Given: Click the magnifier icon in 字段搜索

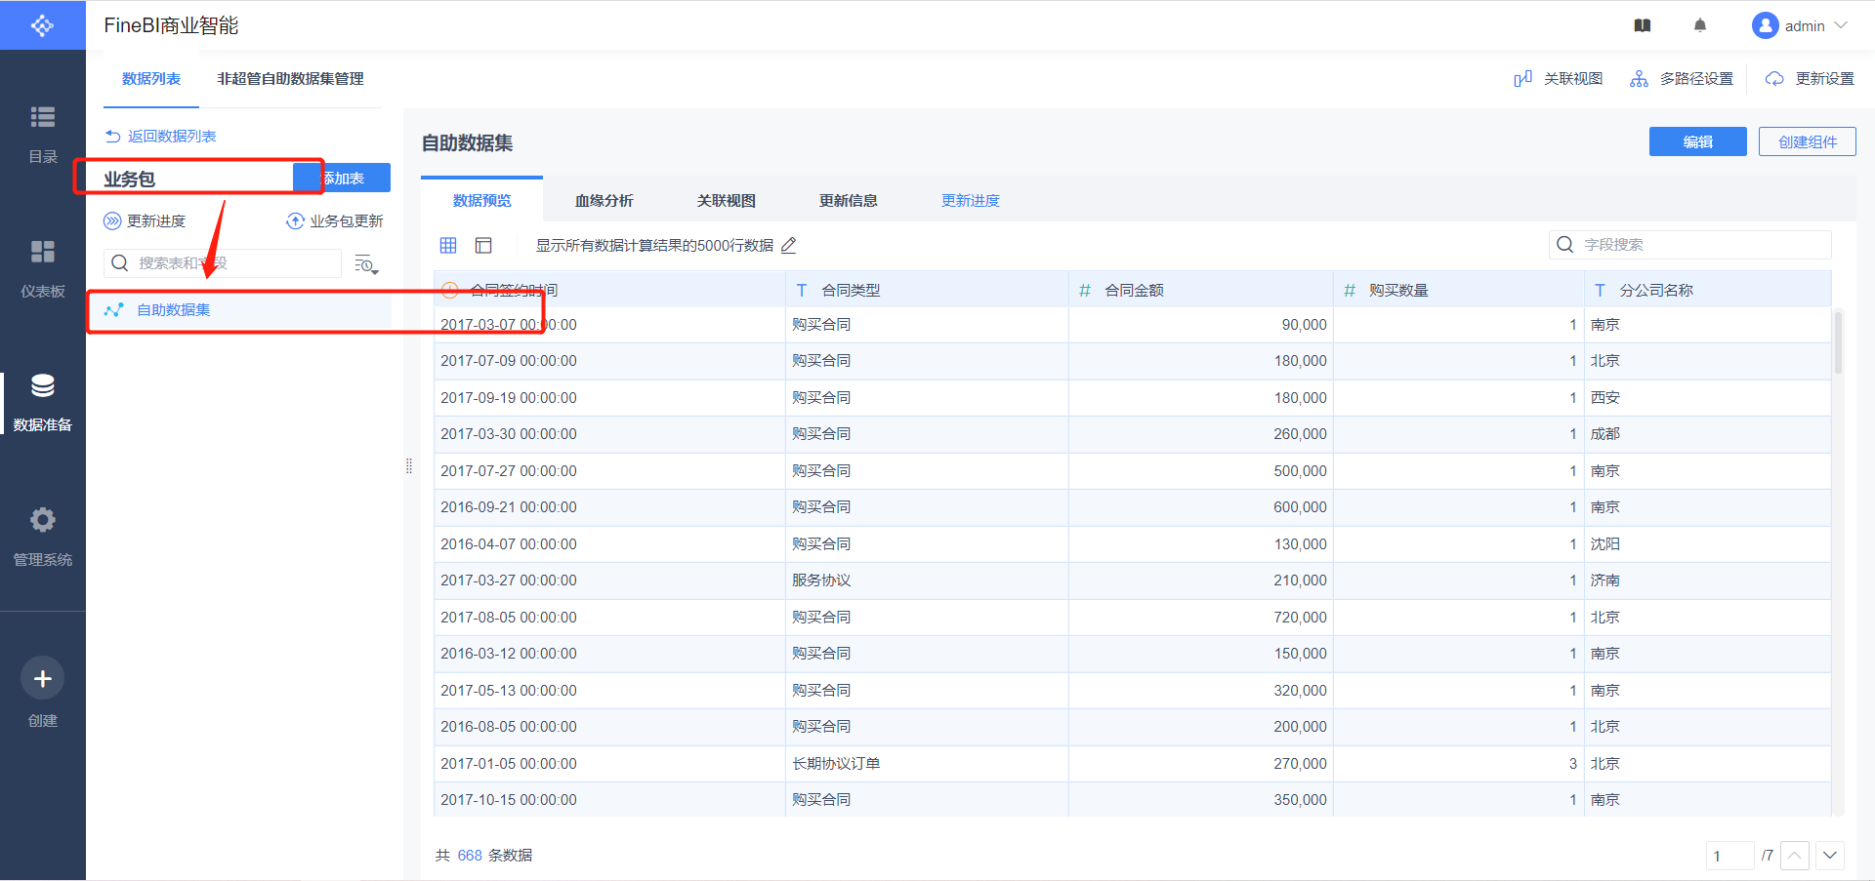Looking at the screenshot, I should (x=1564, y=245).
